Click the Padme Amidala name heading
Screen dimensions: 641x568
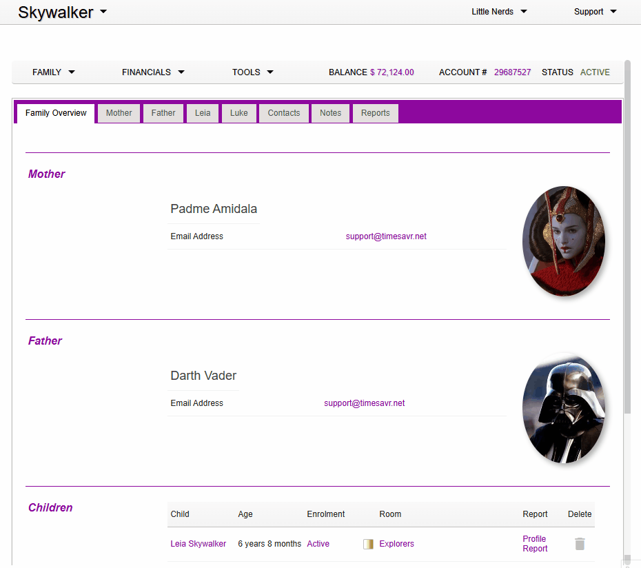pos(214,209)
